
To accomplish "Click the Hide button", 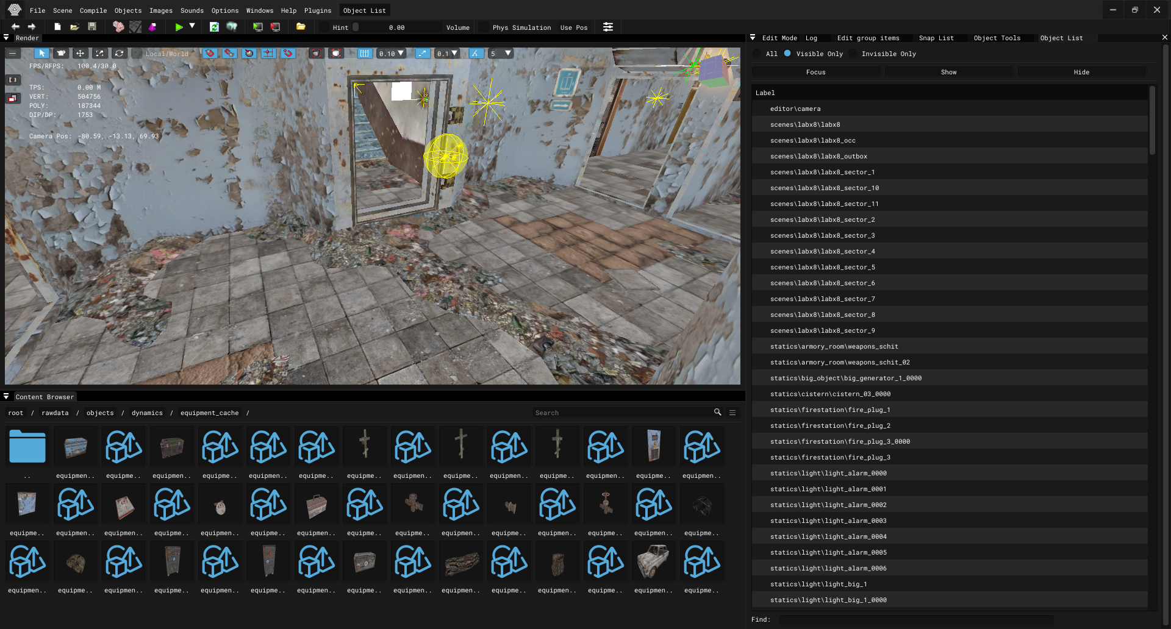I will tap(1081, 72).
